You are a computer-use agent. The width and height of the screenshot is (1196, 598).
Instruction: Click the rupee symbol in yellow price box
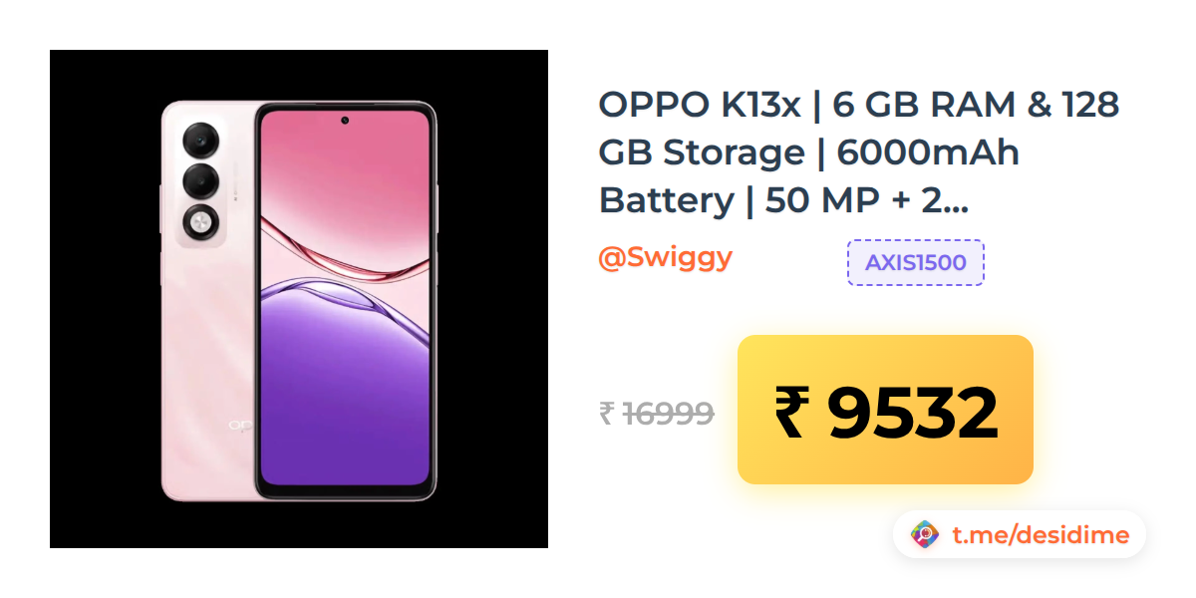click(x=789, y=412)
